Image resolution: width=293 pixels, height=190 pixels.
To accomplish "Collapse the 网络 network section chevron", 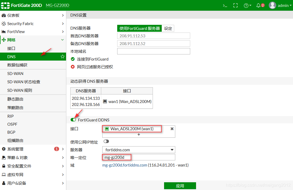I will coord(63,40).
